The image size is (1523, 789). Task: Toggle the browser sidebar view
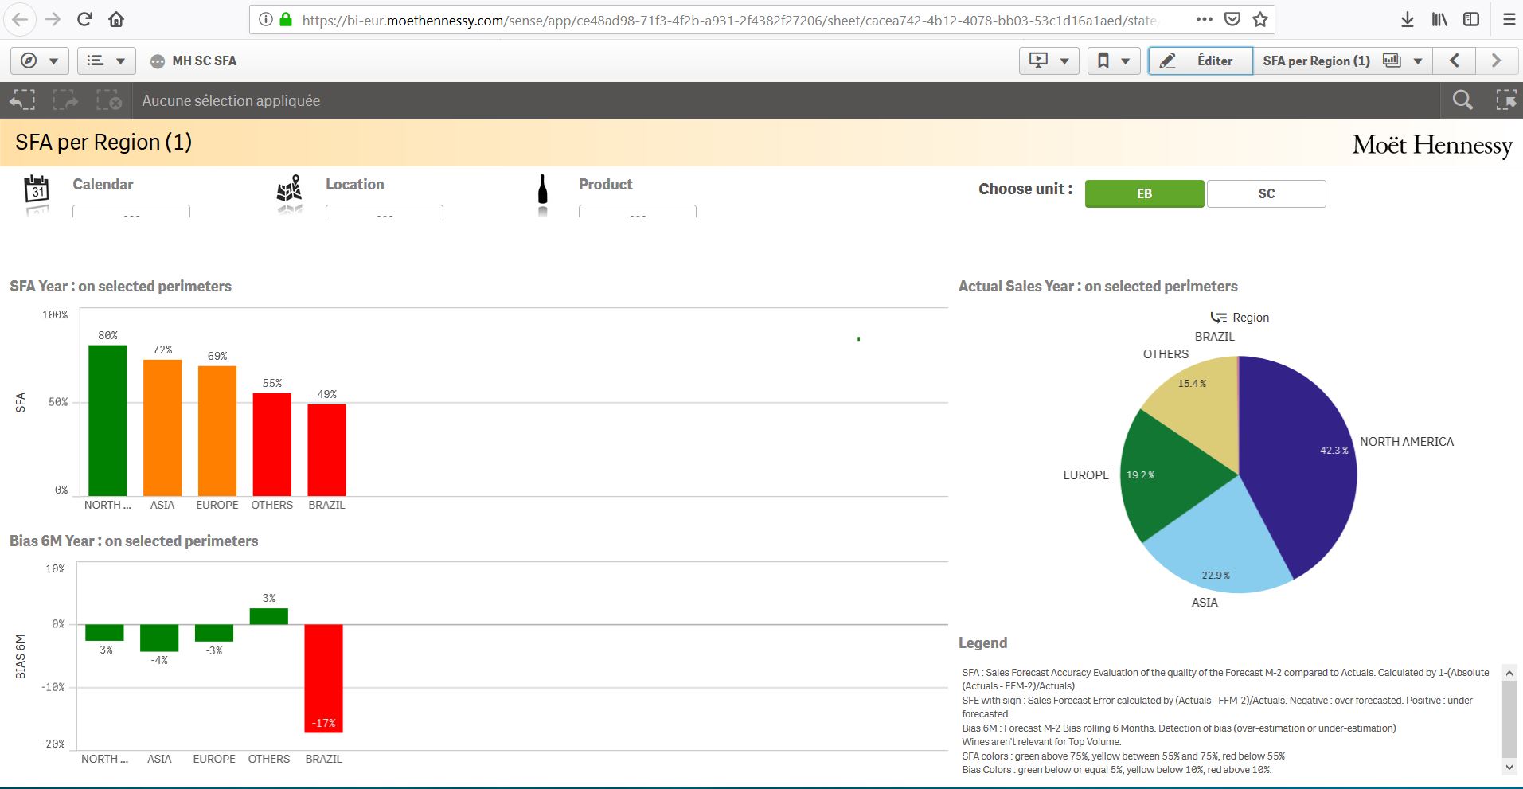point(1471,19)
